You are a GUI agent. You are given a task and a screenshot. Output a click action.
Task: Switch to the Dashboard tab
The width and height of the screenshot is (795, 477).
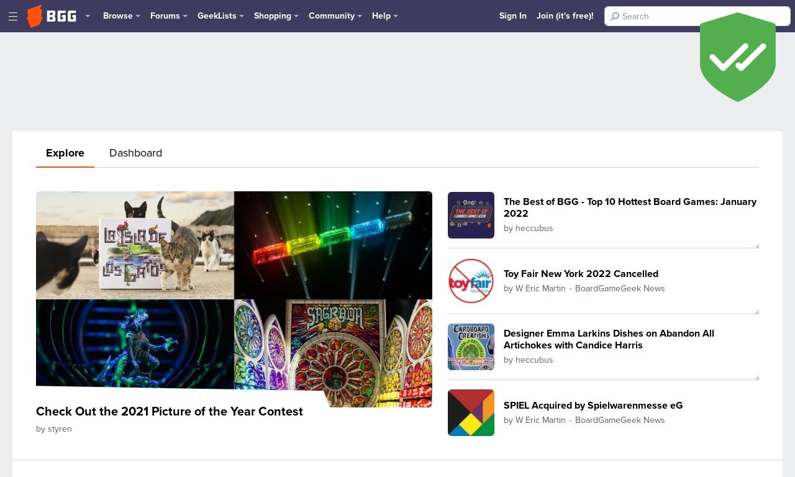click(x=135, y=153)
